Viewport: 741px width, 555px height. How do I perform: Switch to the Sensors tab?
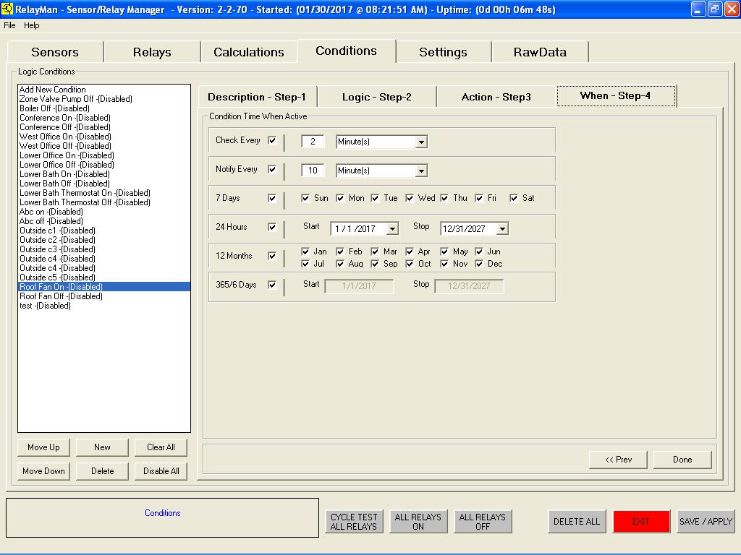click(55, 52)
